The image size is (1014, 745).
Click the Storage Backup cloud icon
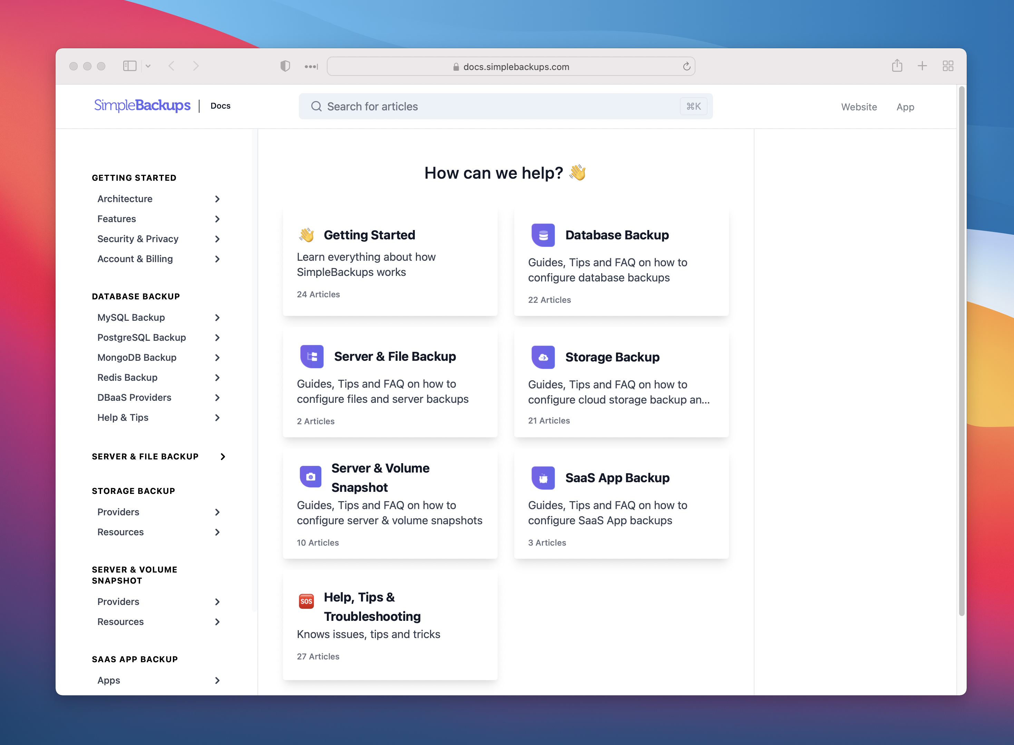(x=543, y=357)
